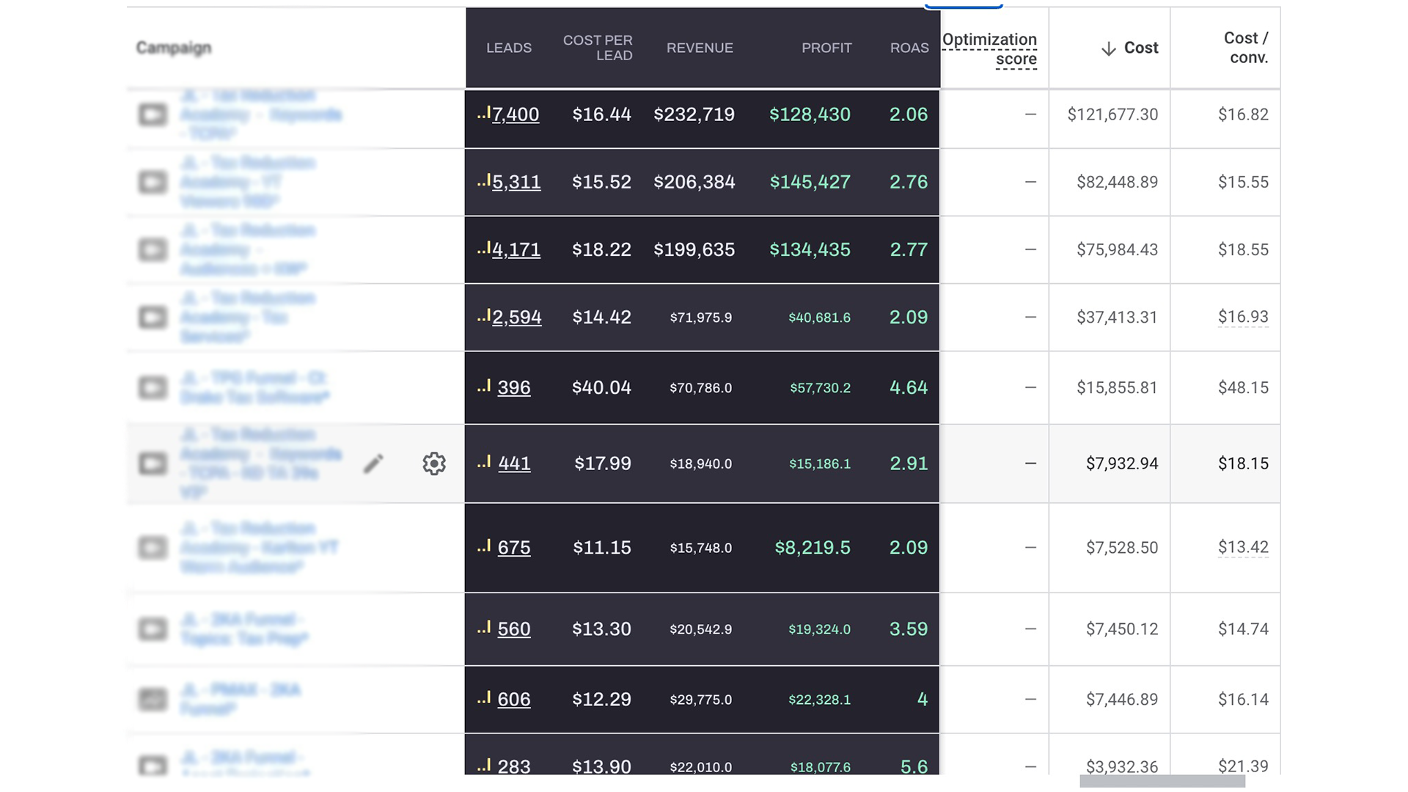Image resolution: width=1408 pixels, height=792 pixels.
Task: Open the gear settings icon beside the 441 leads row
Action: (x=434, y=463)
